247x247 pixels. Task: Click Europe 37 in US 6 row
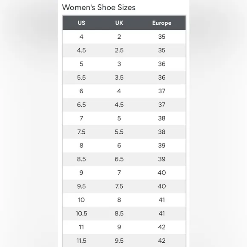point(162,91)
